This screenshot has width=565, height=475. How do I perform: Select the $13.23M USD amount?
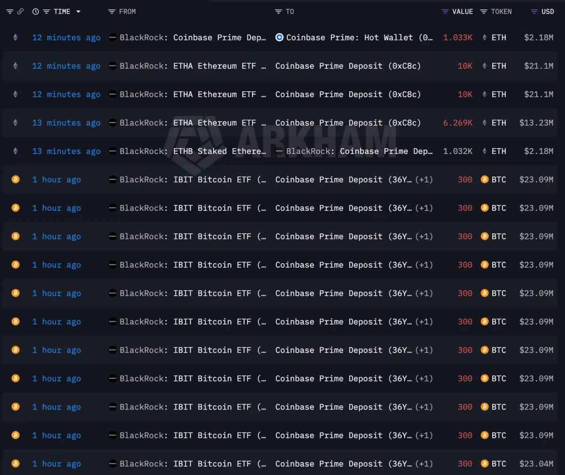pyautogui.click(x=536, y=123)
